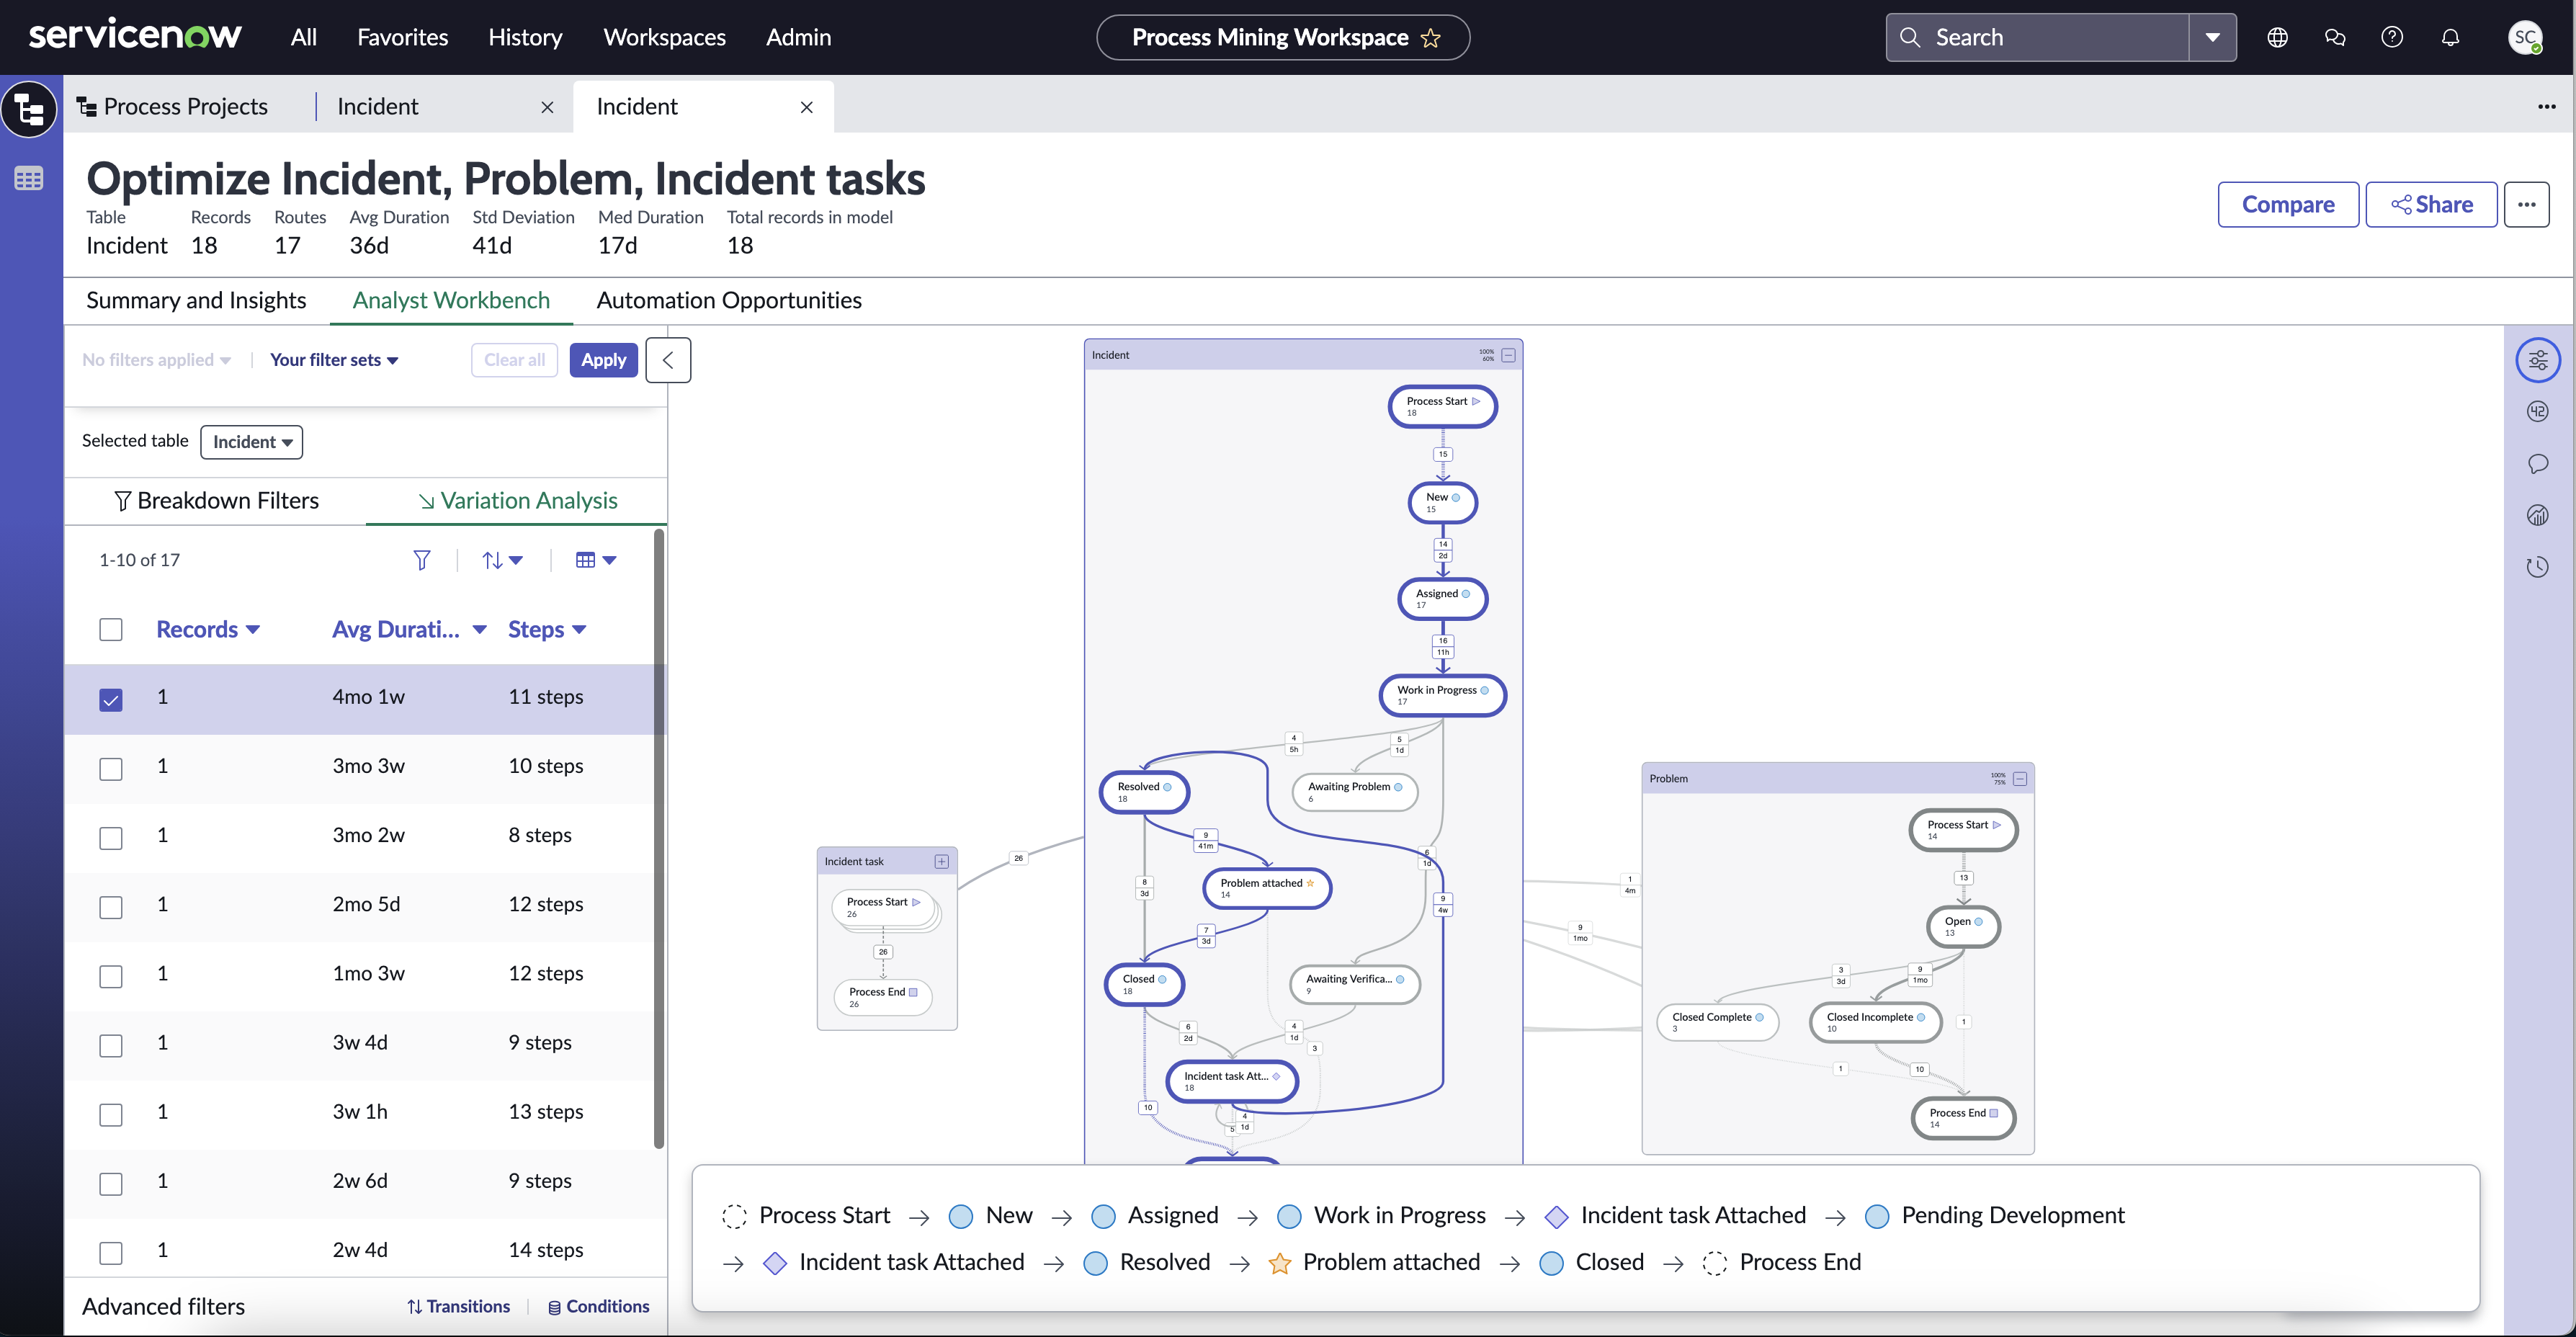Image resolution: width=2576 pixels, height=1337 pixels.
Task: Click the magnifier icon in Search box
Action: [1910, 37]
